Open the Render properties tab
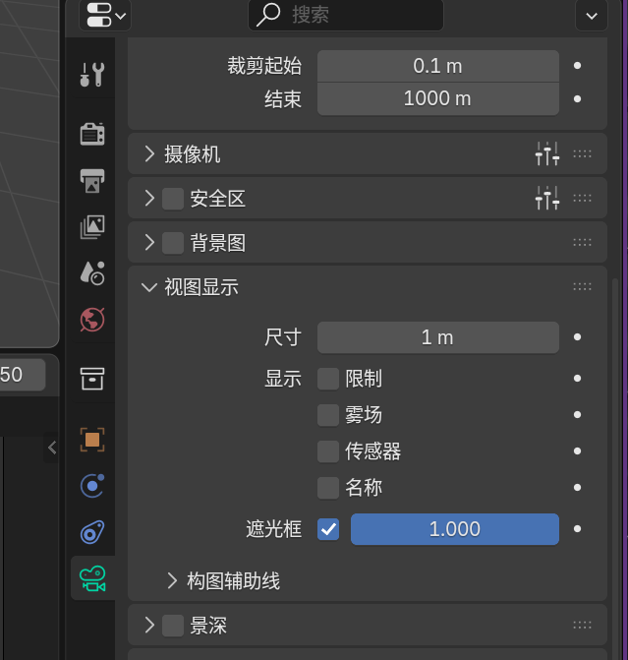This screenshot has width=628, height=660. [92, 134]
